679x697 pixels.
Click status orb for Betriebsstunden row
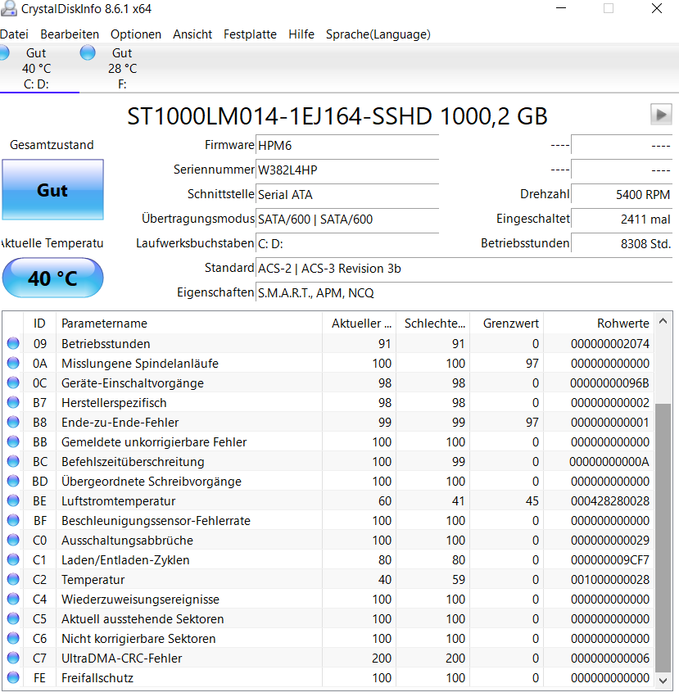[x=13, y=344]
